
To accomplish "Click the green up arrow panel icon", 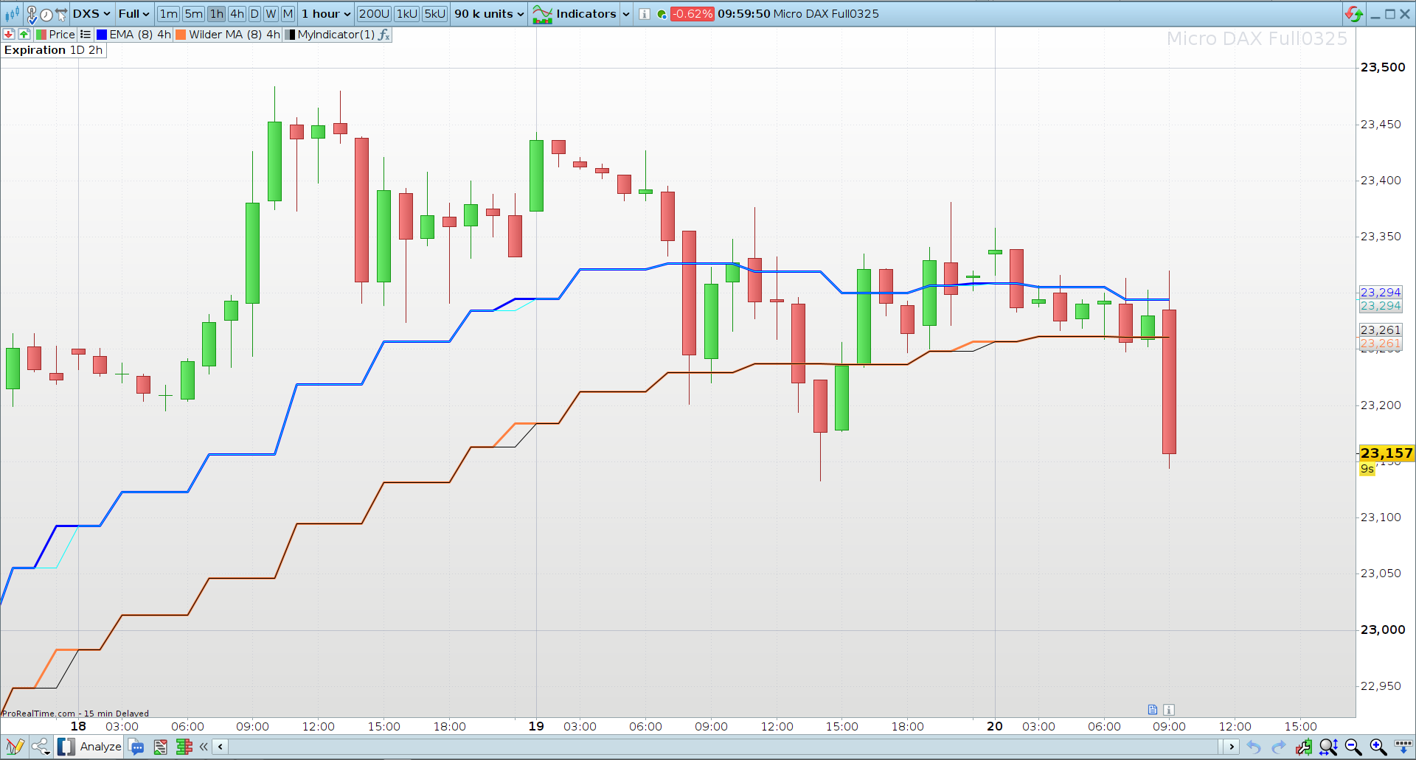I will [24, 35].
